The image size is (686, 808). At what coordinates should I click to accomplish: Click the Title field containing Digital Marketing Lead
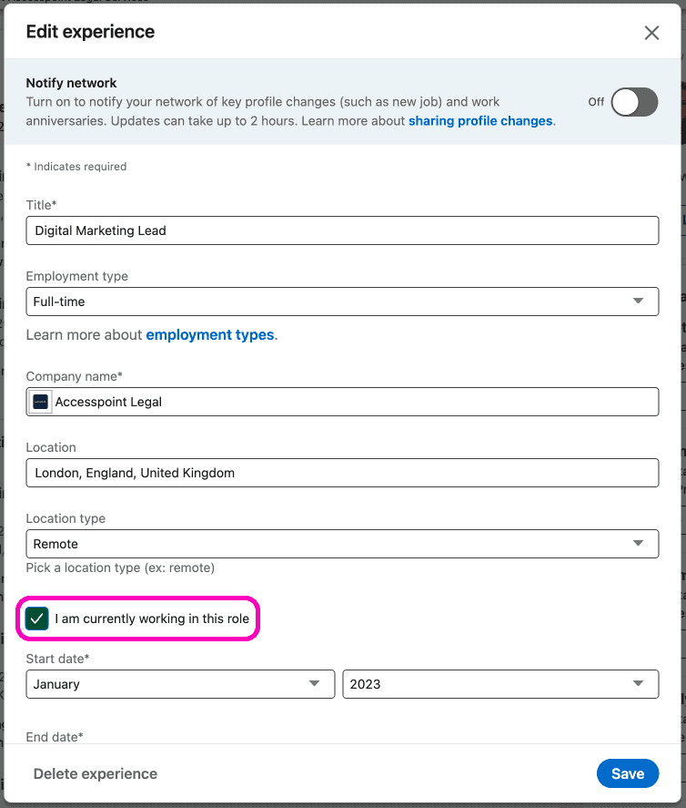click(342, 230)
